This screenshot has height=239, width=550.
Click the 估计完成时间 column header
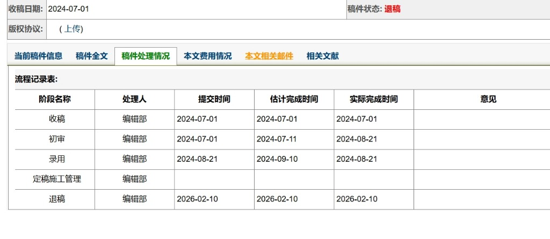pyautogui.click(x=294, y=99)
